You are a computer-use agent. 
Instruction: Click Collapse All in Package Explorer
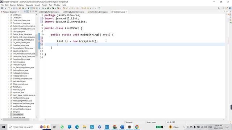(x=25, y=12)
